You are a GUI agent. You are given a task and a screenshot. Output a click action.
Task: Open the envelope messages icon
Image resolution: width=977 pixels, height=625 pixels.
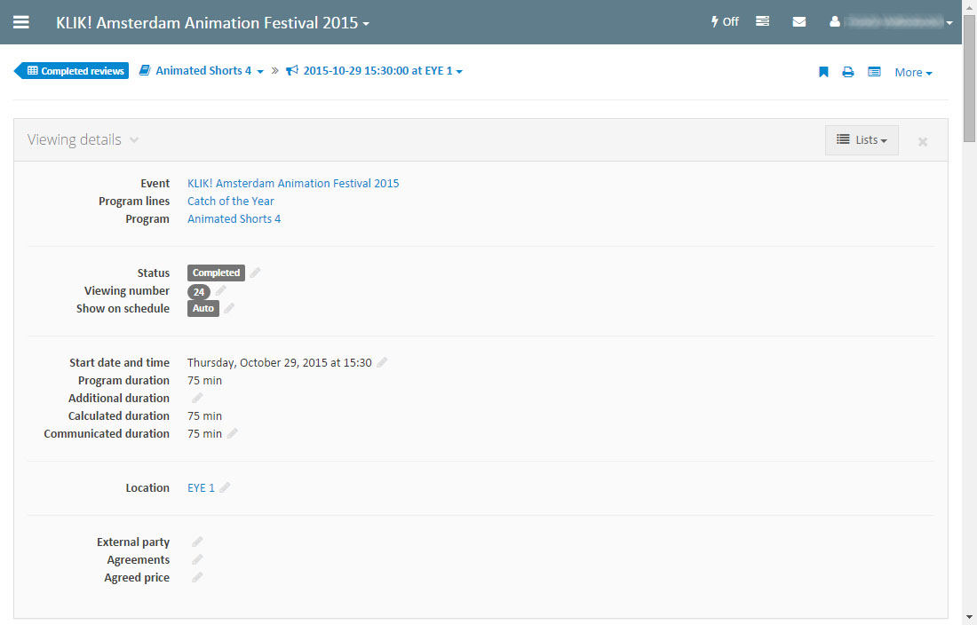[799, 22]
